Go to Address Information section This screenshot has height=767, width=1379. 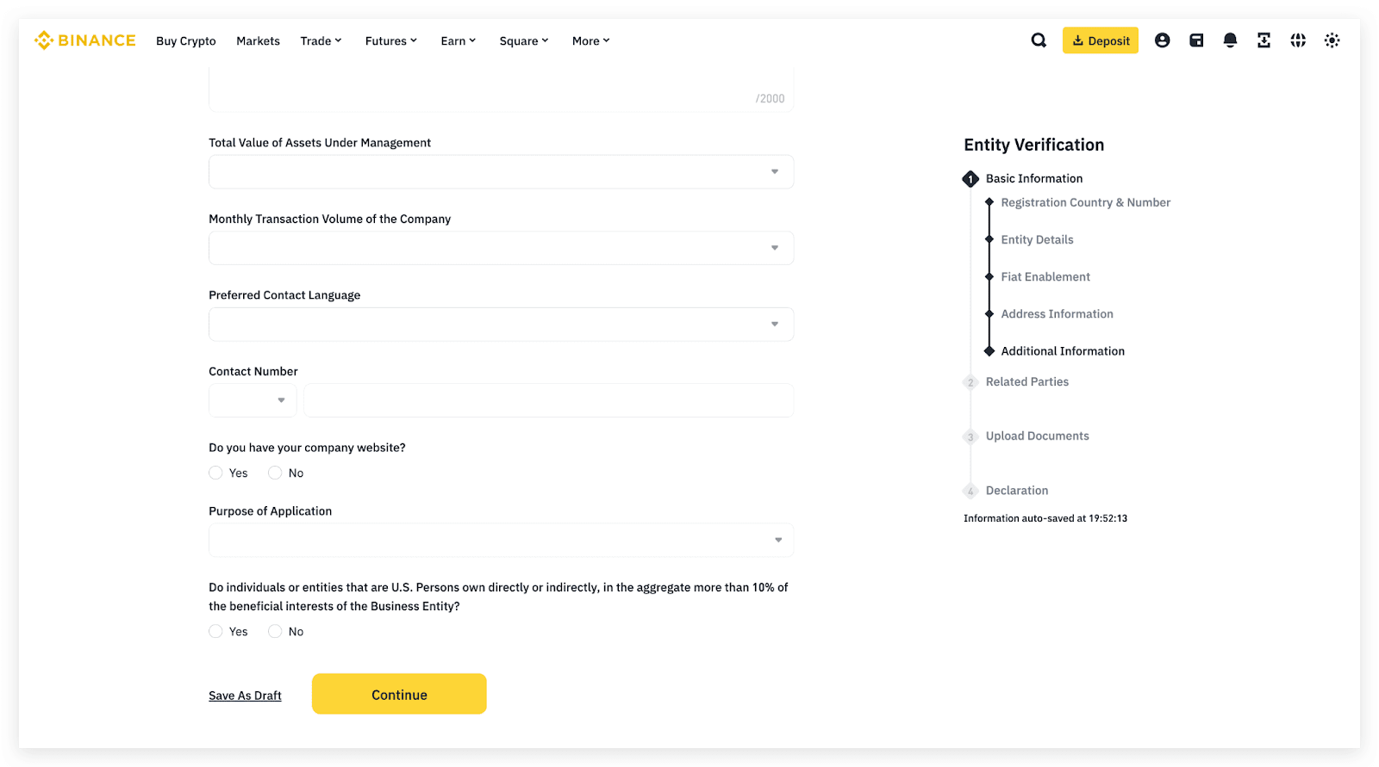(x=1057, y=313)
